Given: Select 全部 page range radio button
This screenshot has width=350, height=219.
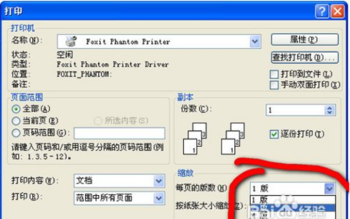Looking at the screenshot, I should click(16, 109).
